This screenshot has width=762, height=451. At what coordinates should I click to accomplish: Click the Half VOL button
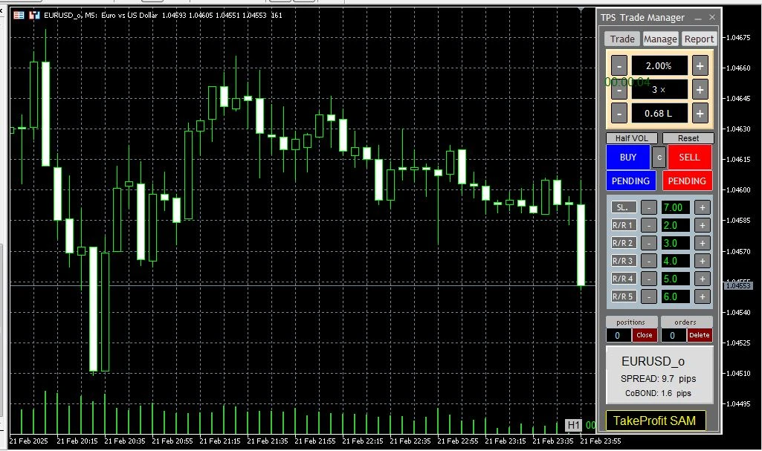tap(632, 138)
